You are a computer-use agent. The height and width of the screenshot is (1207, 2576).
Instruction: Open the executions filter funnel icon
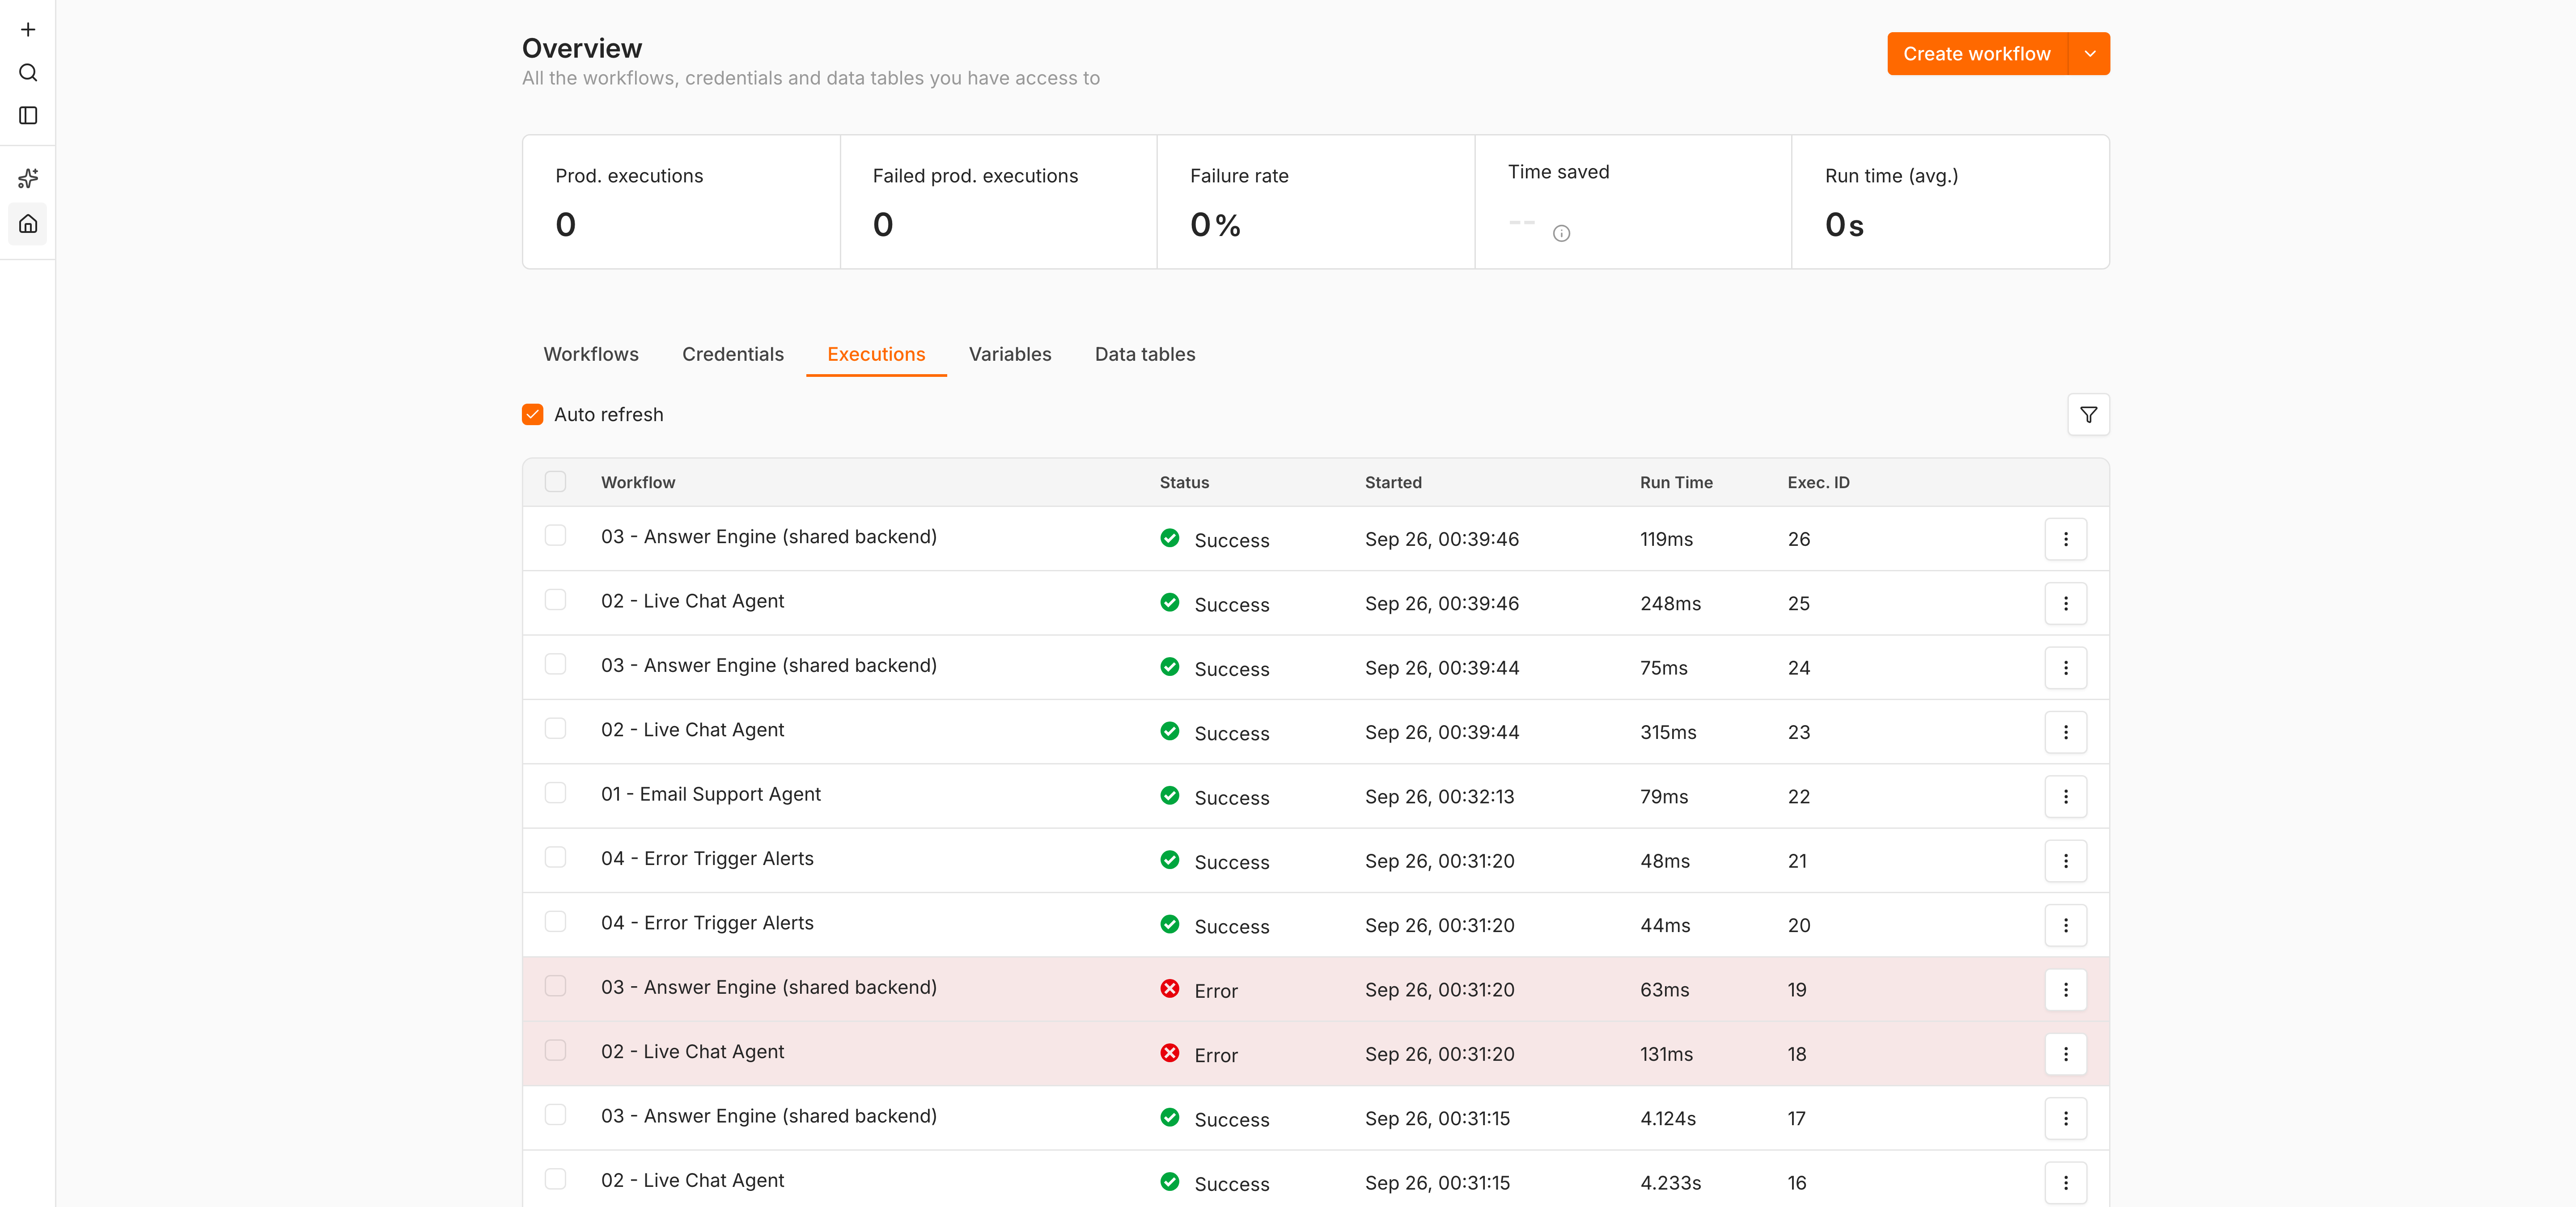tap(2088, 415)
